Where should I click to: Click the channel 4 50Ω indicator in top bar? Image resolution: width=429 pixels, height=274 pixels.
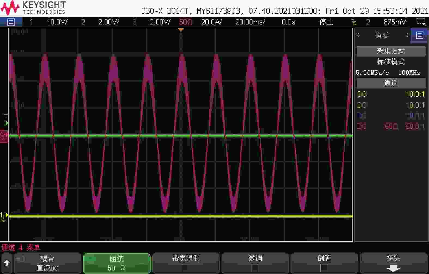(x=186, y=22)
